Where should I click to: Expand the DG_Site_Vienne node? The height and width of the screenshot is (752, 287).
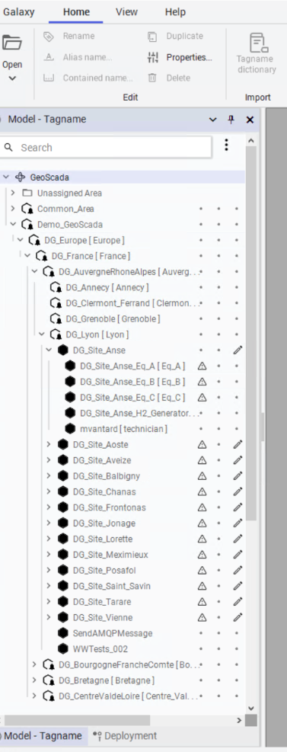point(49,617)
